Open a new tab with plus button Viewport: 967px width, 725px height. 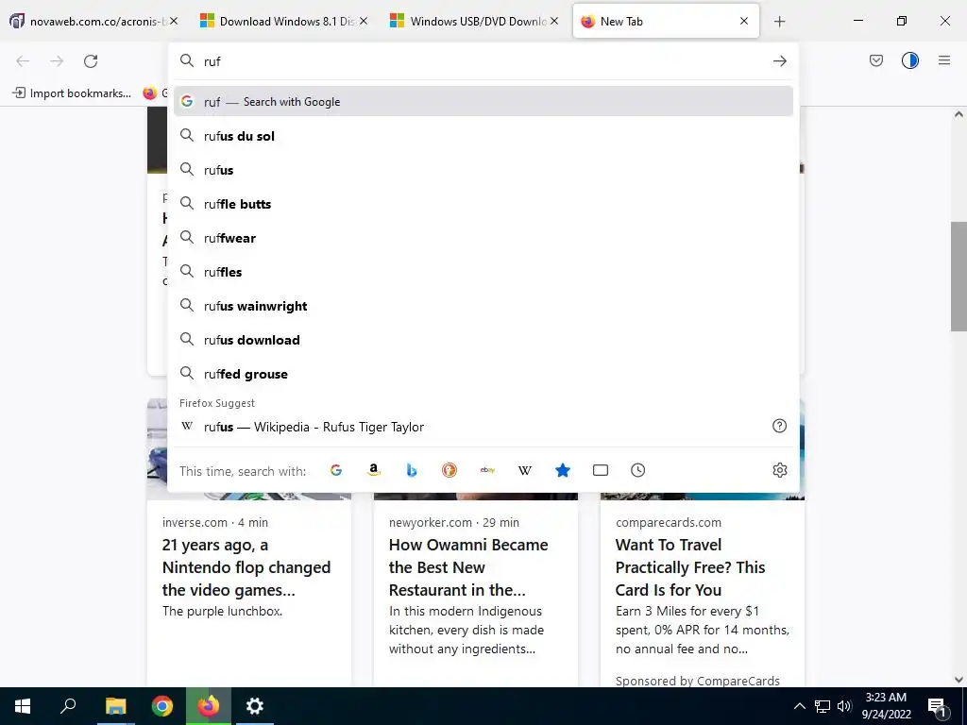[779, 22]
